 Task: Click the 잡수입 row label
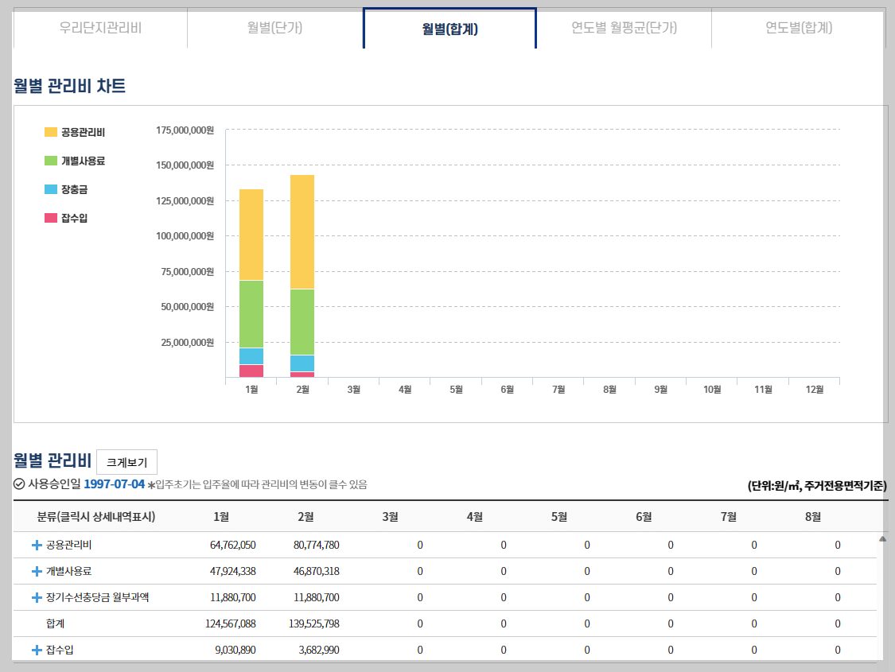pyautogui.click(x=60, y=651)
